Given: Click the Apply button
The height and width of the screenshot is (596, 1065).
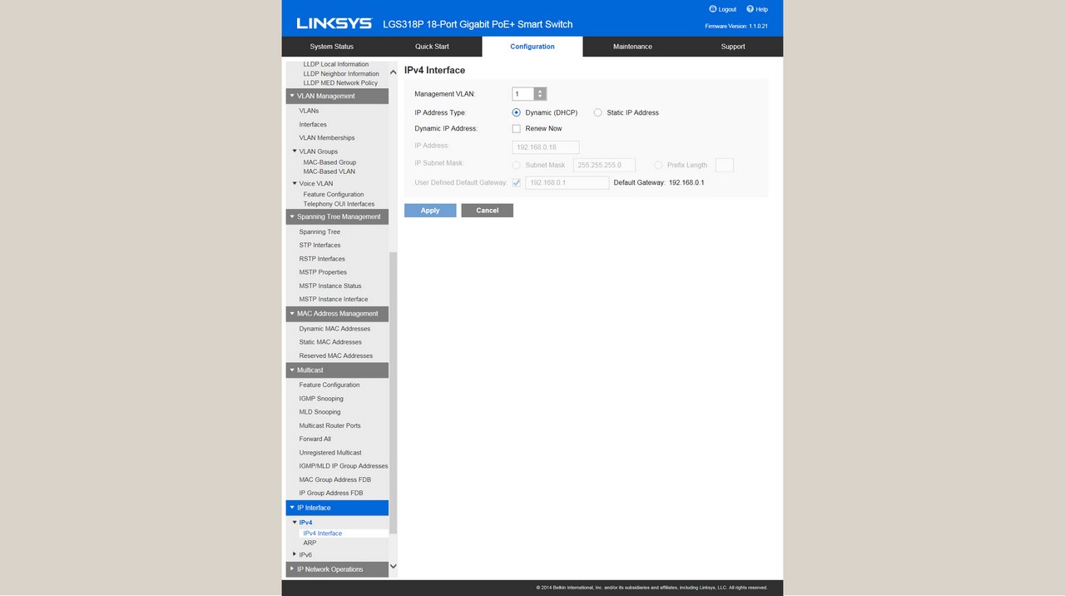Looking at the screenshot, I should click(x=430, y=211).
